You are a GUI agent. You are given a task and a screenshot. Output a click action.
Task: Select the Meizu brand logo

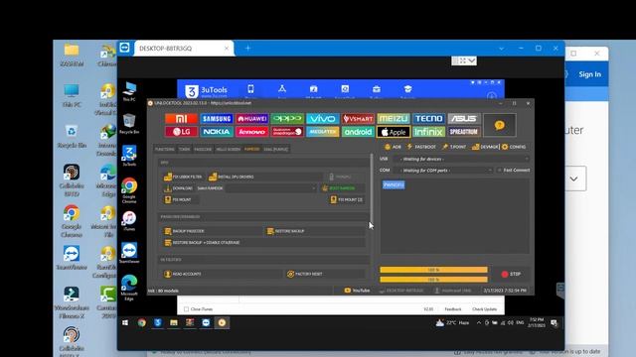(394, 119)
